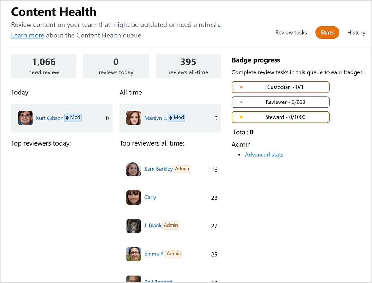Open Kurt Gibson's profile name link
This screenshot has height=283, width=372.
click(x=50, y=118)
